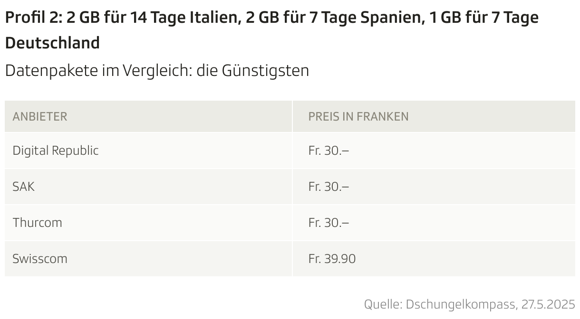The image size is (580, 319).
Task: Click the word Deutschland in the title
Action: 52,43
